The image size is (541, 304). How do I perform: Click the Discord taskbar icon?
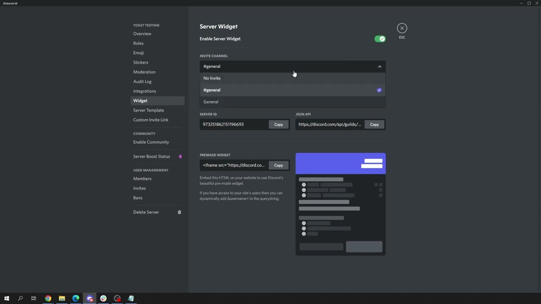[x=90, y=299]
